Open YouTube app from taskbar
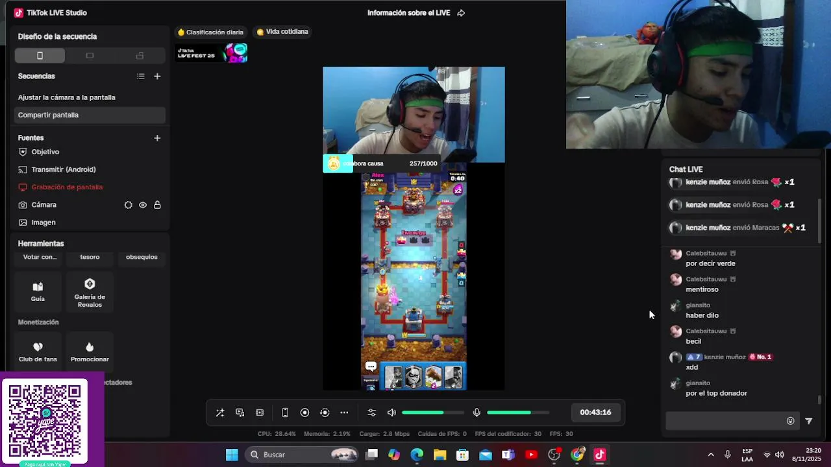The image size is (831, 467). tap(531, 455)
